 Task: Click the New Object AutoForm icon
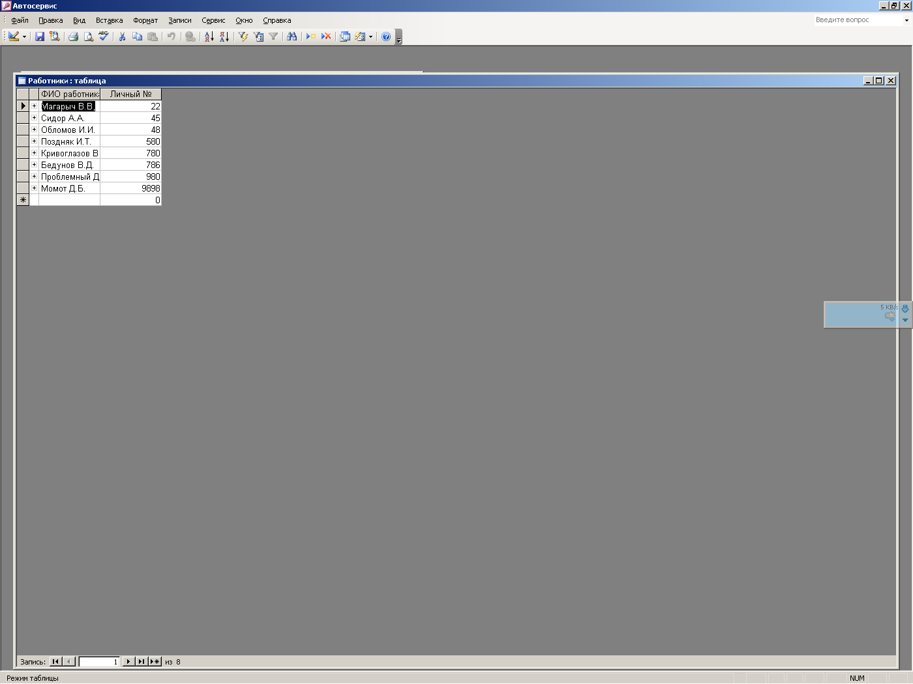tap(360, 36)
